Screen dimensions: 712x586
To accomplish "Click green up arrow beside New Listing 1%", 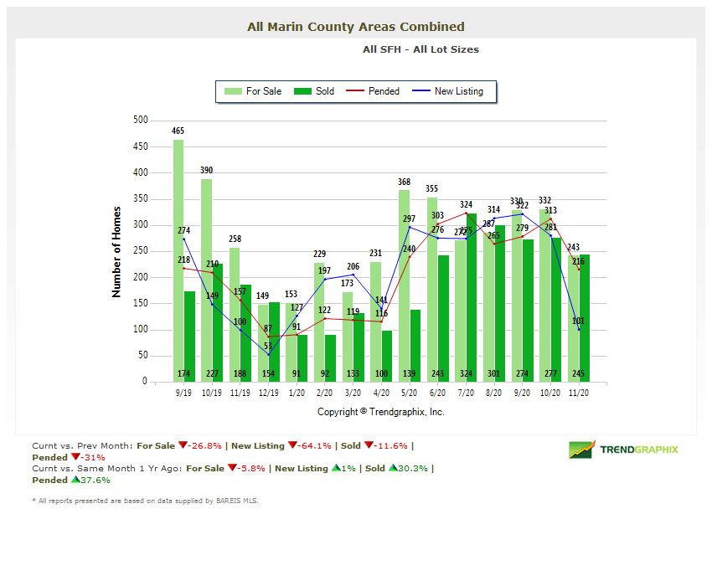I will (x=336, y=469).
